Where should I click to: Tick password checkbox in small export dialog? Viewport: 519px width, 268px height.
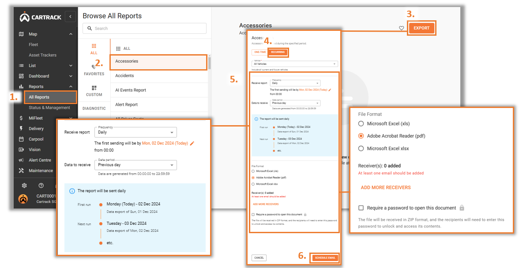[x=253, y=215]
